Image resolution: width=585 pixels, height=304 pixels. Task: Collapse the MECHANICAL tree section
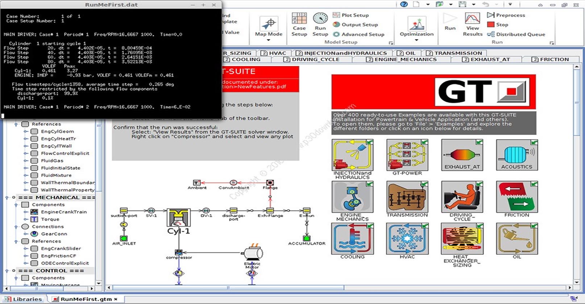[7, 198]
